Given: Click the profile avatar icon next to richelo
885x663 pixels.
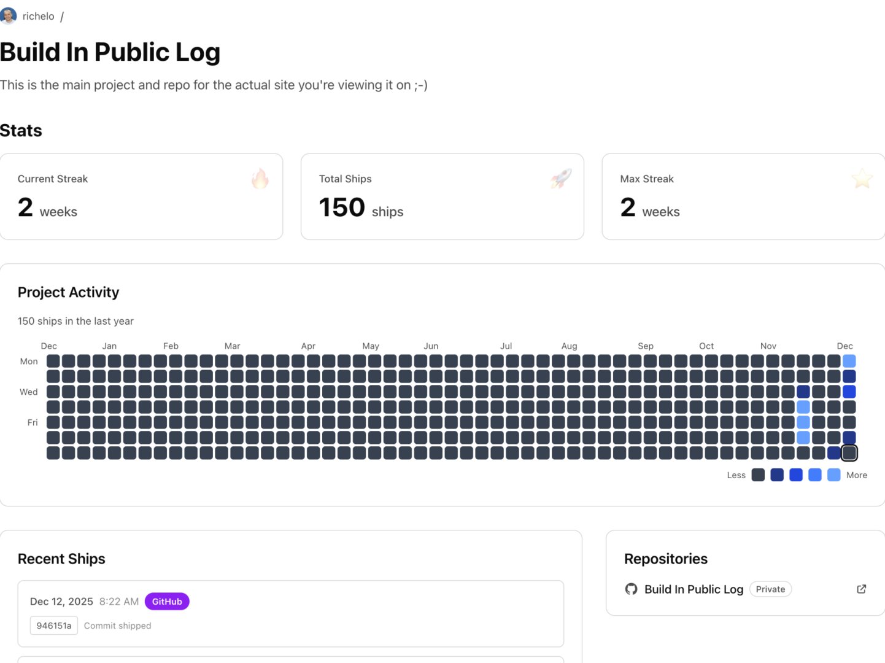Looking at the screenshot, I should (8, 15).
